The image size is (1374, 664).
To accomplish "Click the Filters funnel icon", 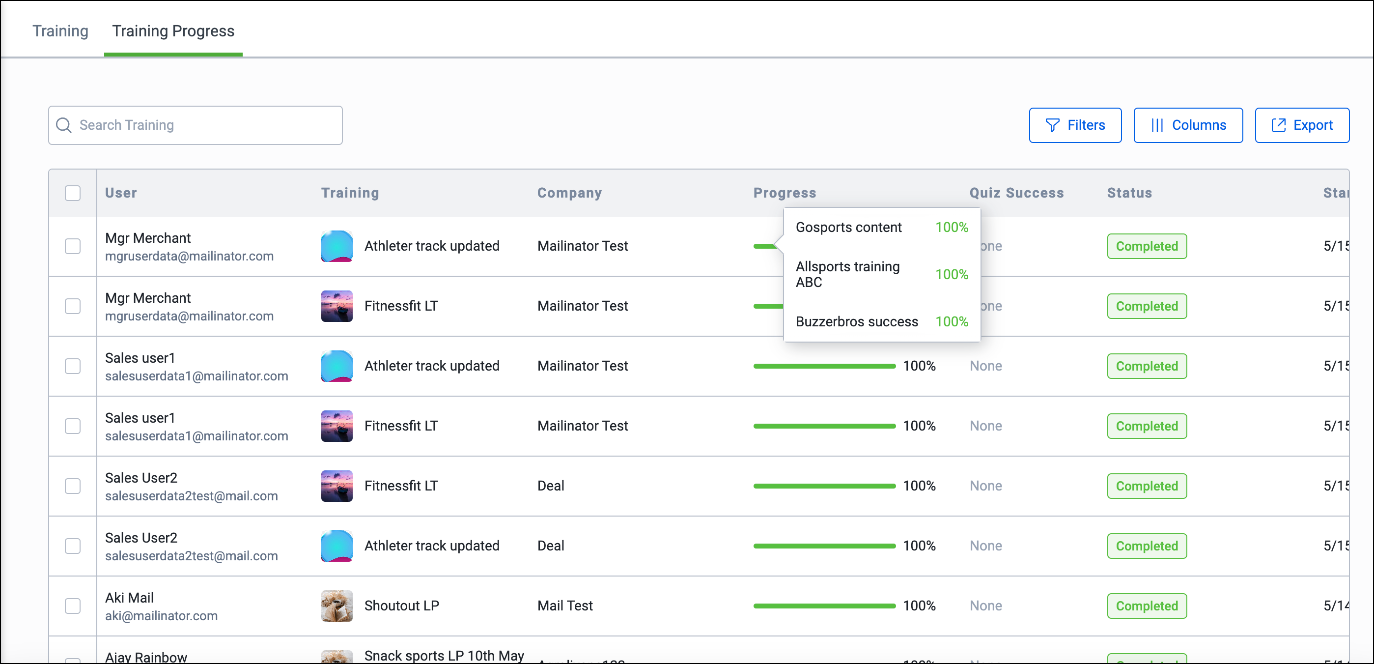I will coord(1052,125).
